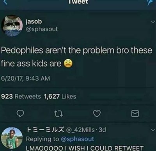
Task: Expand the reply tweet's options chevron
Action: [153, 130]
